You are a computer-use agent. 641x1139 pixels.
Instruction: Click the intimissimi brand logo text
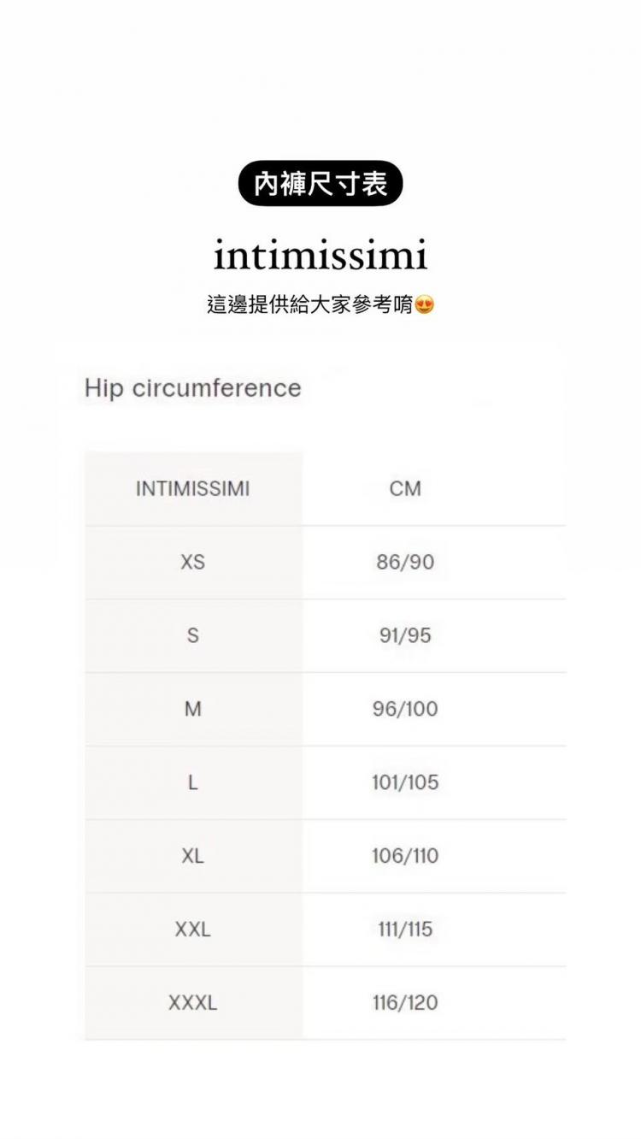[320, 255]
